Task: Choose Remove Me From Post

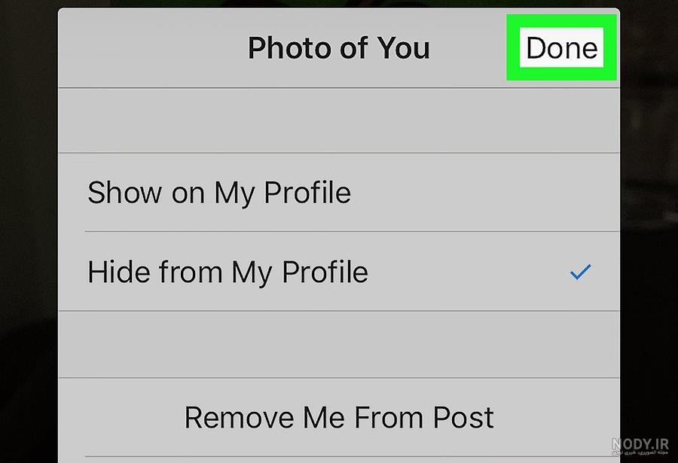Action: (338, 417)
